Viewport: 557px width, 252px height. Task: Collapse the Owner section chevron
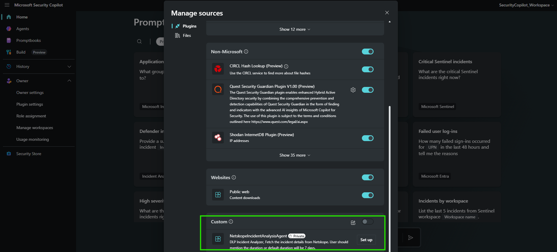(69, 81)
